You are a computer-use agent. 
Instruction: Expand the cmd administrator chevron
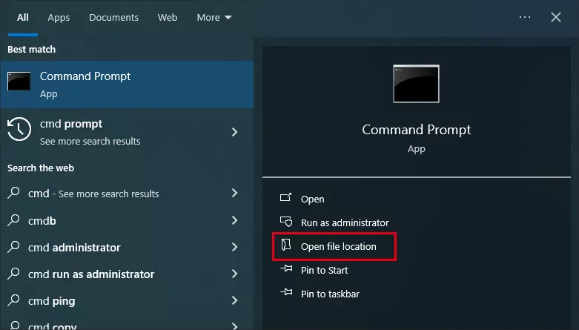(234, 247)
